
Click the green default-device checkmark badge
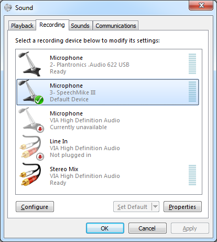tap(39, 100)
